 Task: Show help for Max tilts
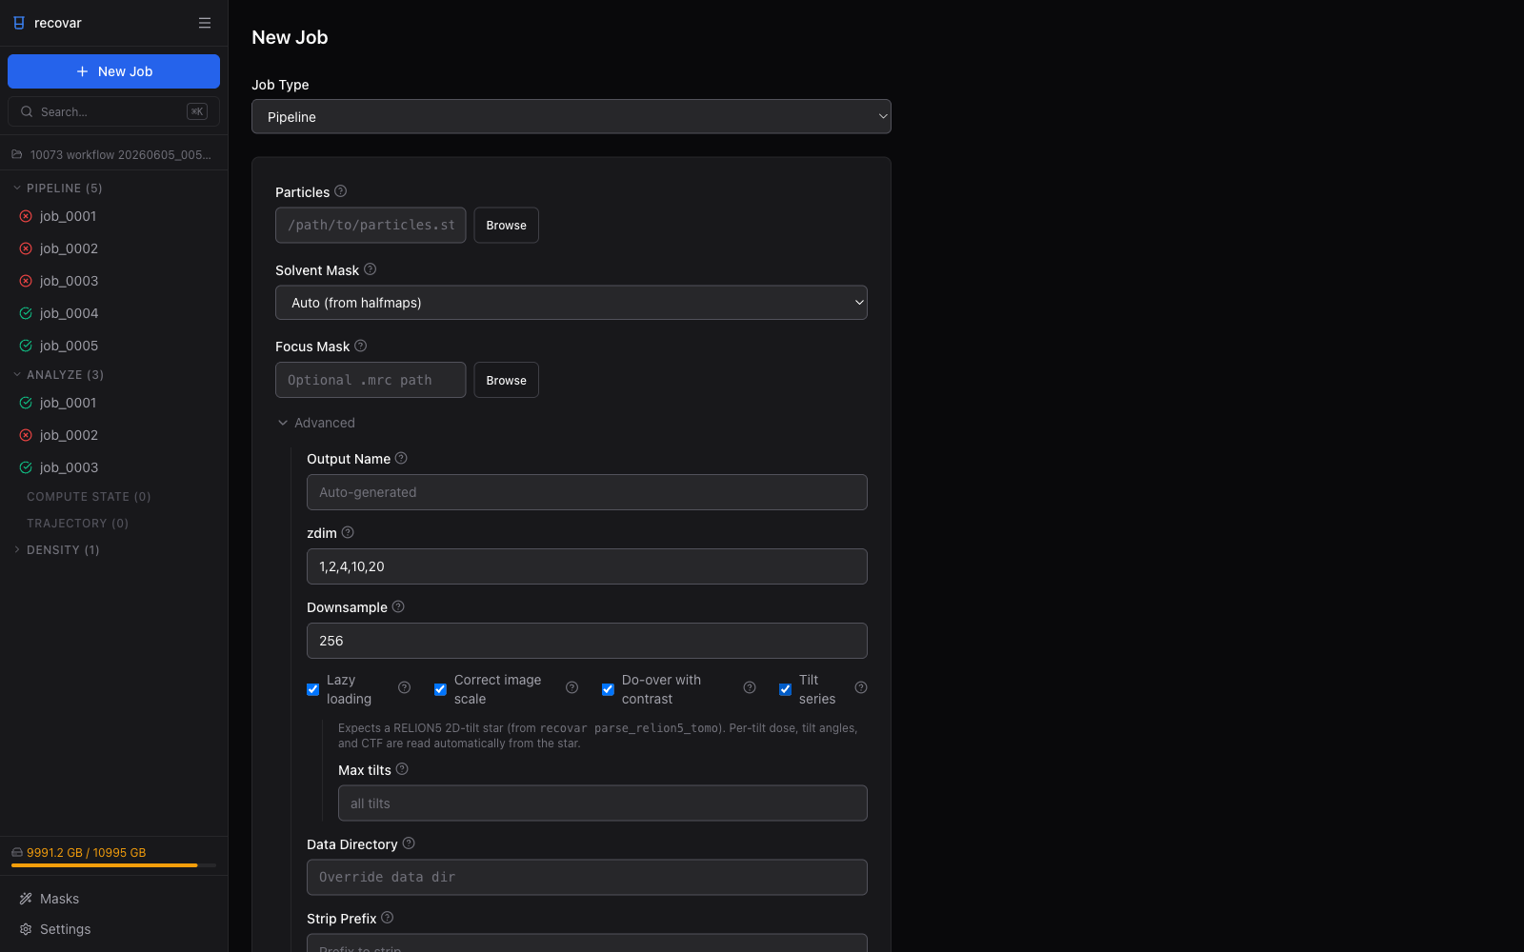(402, 769)
